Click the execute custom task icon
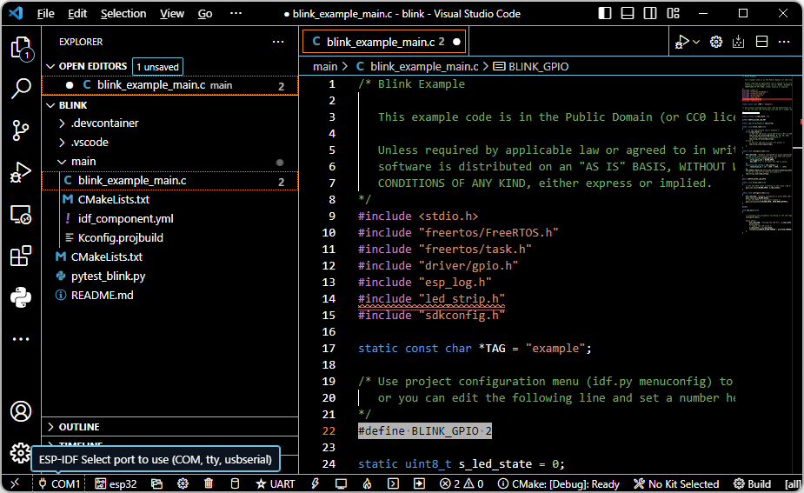 [420, 483]
